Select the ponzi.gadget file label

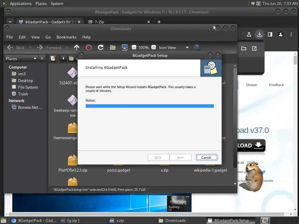click(x=119, y=170)
